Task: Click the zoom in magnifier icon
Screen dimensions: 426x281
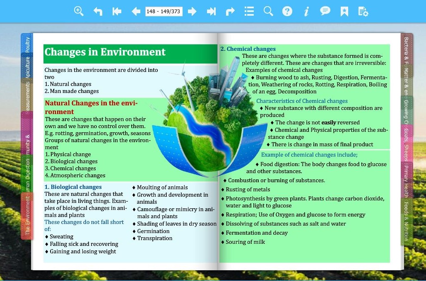Action: (79, 11)
